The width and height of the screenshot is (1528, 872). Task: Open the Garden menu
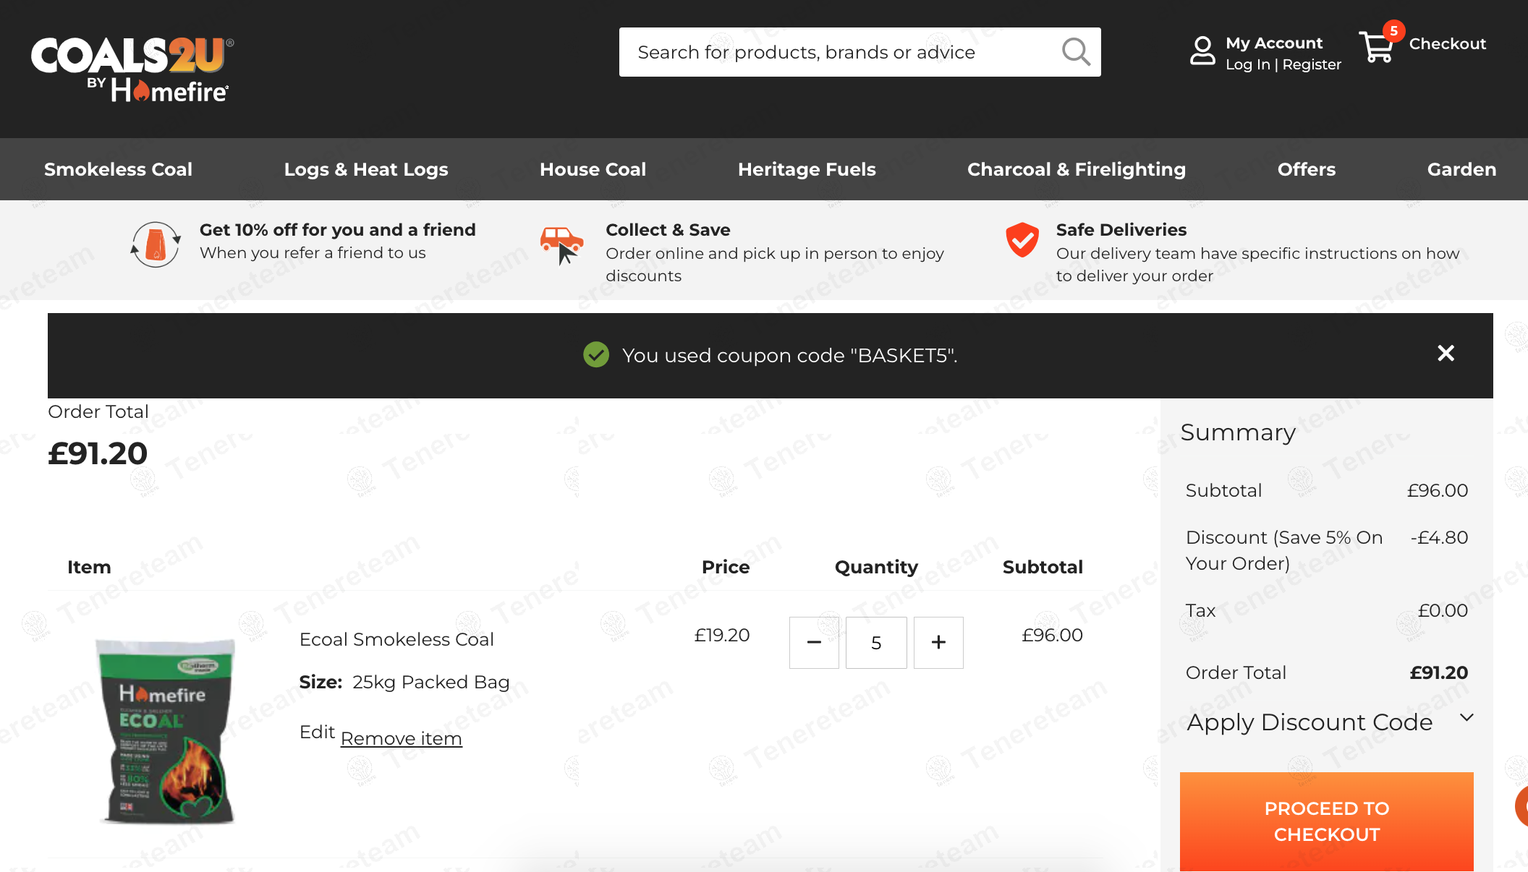(1461, 169)
